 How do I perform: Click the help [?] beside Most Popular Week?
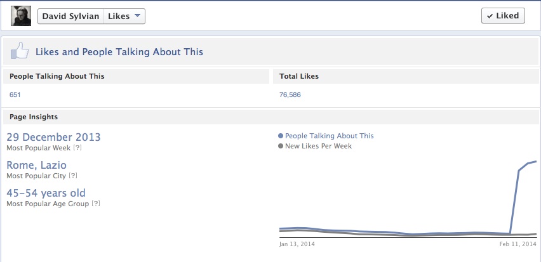(77, 148)
